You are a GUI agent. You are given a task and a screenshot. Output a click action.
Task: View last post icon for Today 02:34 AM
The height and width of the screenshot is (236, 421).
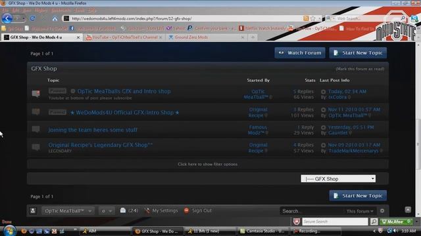click(323, 92)
